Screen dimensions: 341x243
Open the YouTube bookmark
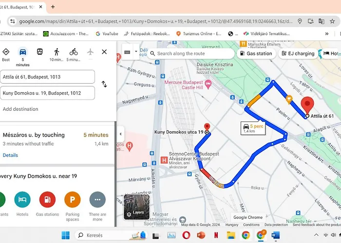(x=107, y=34)
